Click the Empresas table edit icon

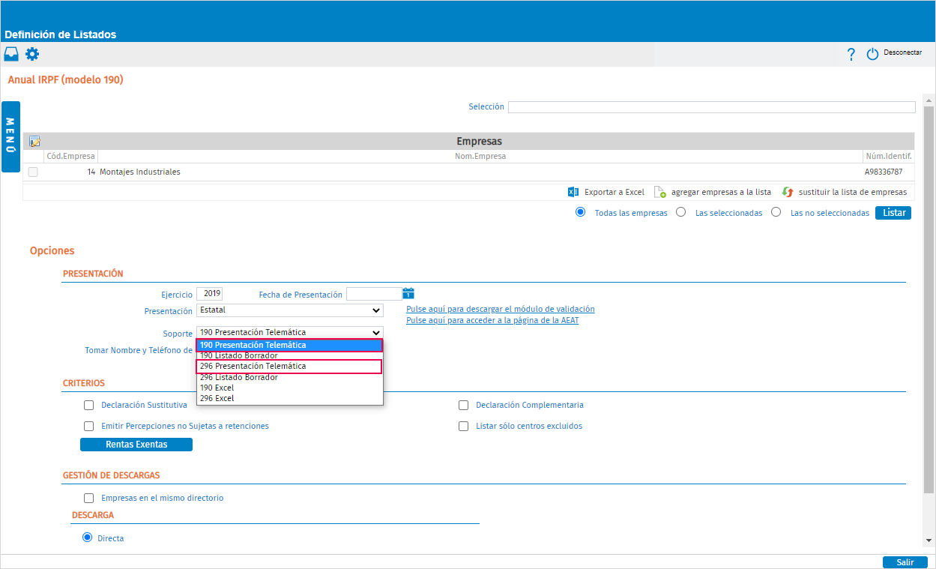(34, 141)
